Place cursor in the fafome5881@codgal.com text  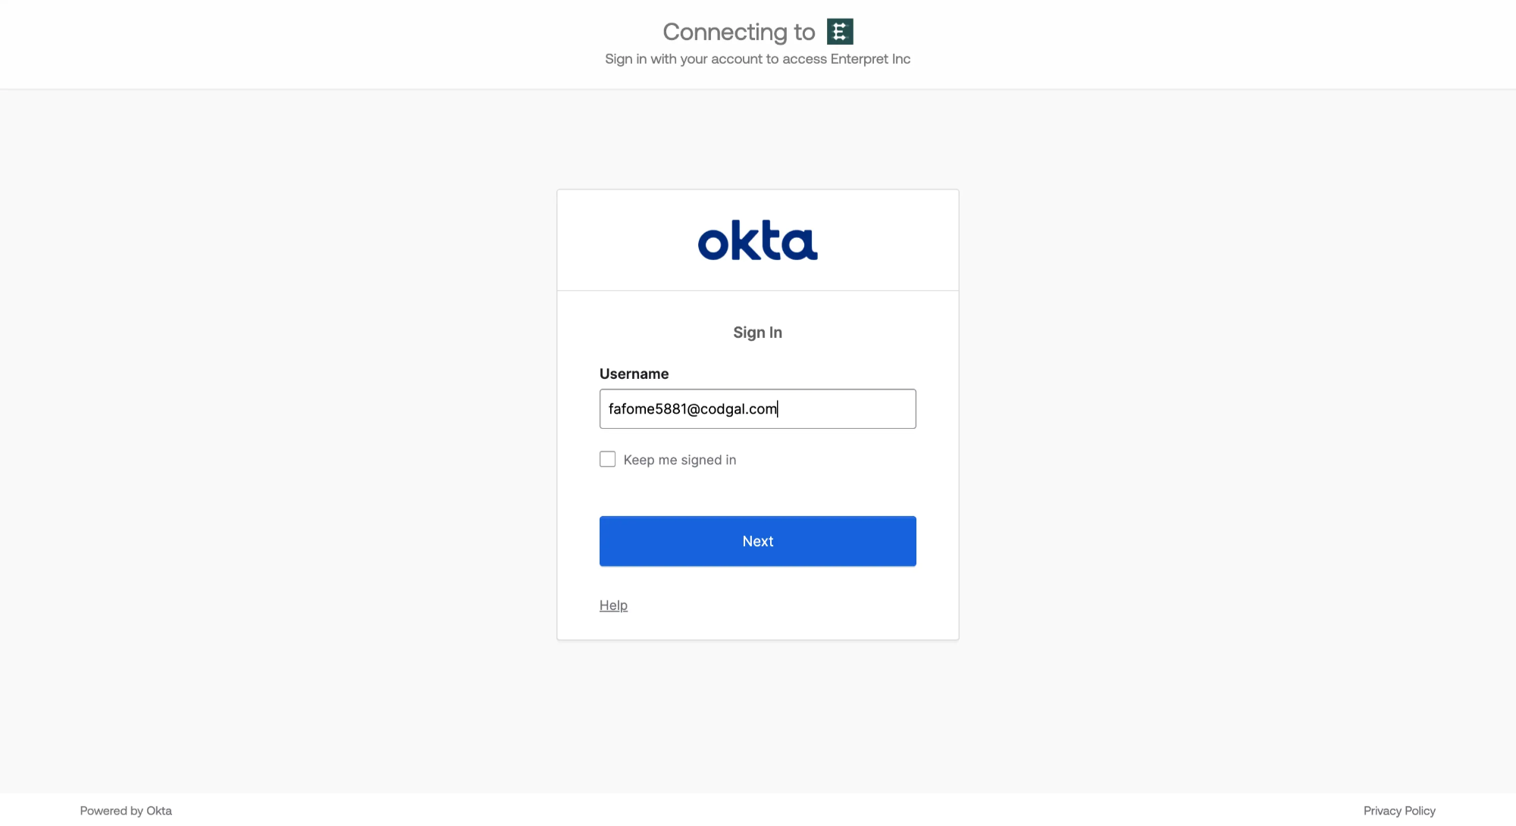[x=693, y=409]
